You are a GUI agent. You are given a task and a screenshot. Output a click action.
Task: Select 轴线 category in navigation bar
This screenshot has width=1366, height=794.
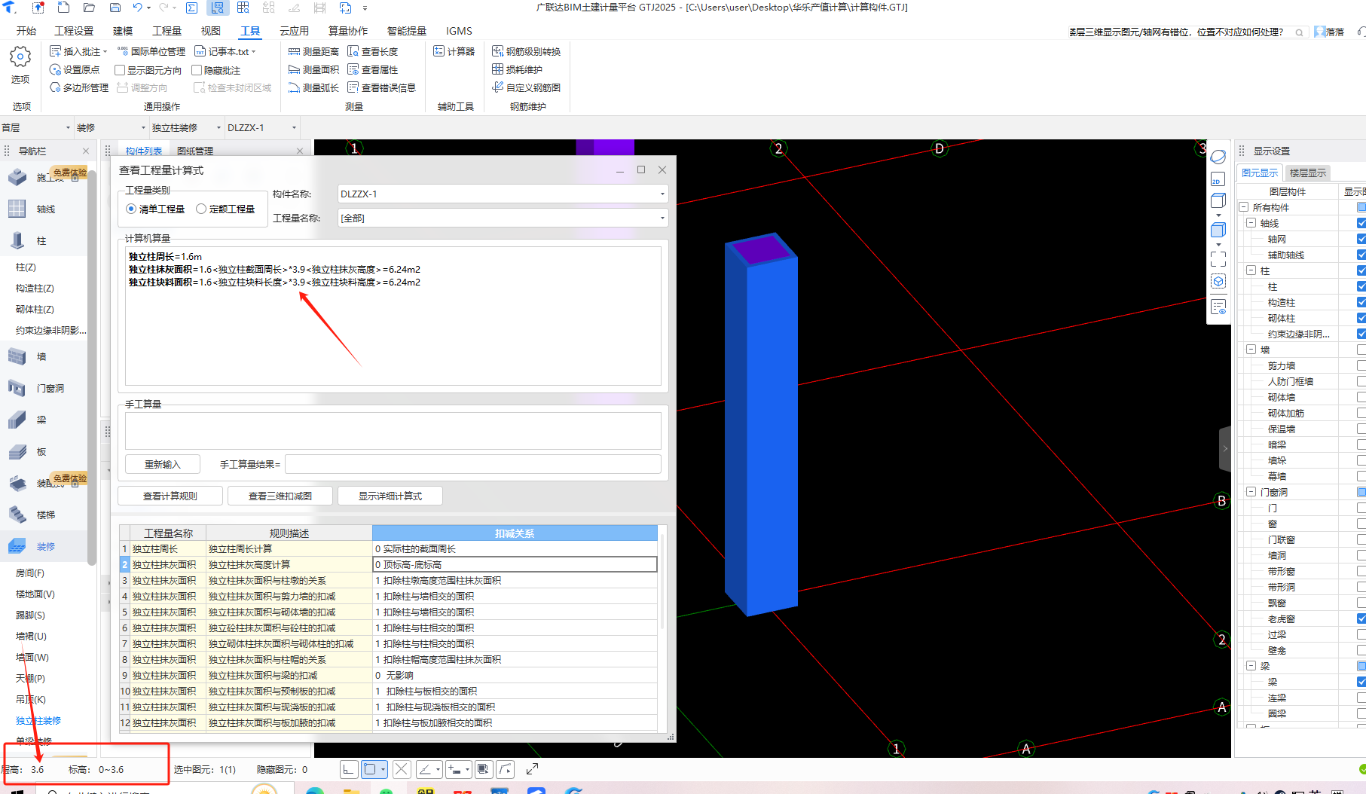45,209
